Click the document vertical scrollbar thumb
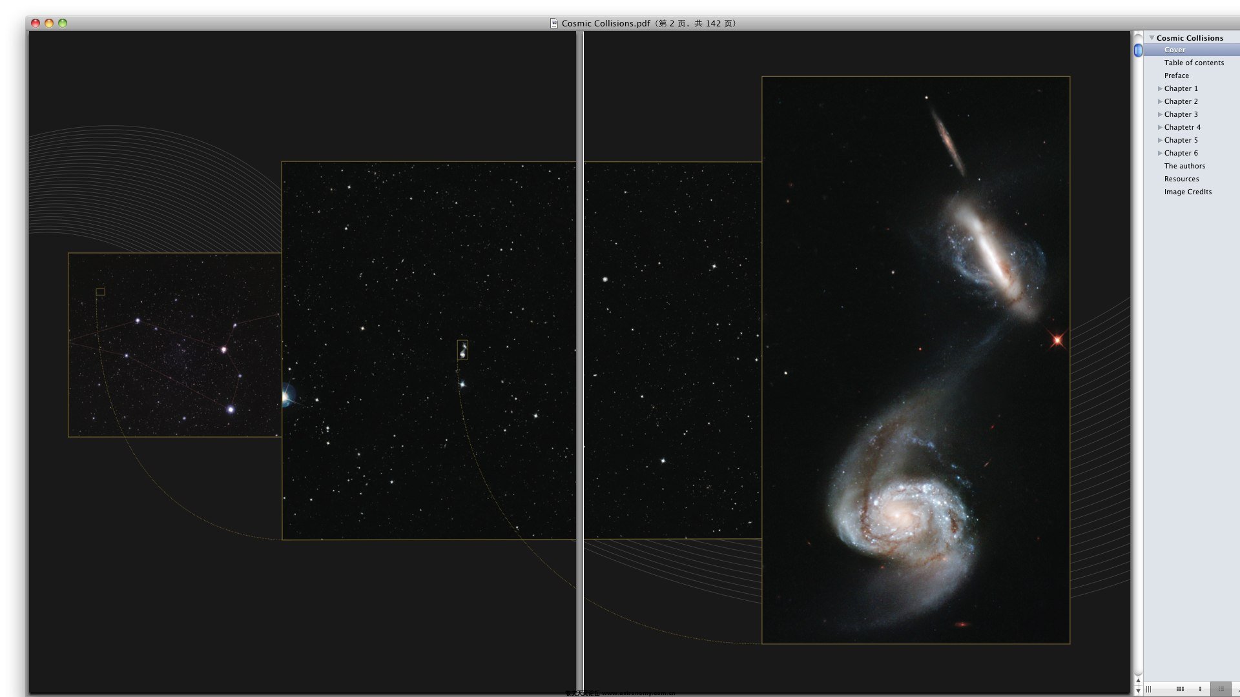1240x697 pixels. [x=1138, y=50]
